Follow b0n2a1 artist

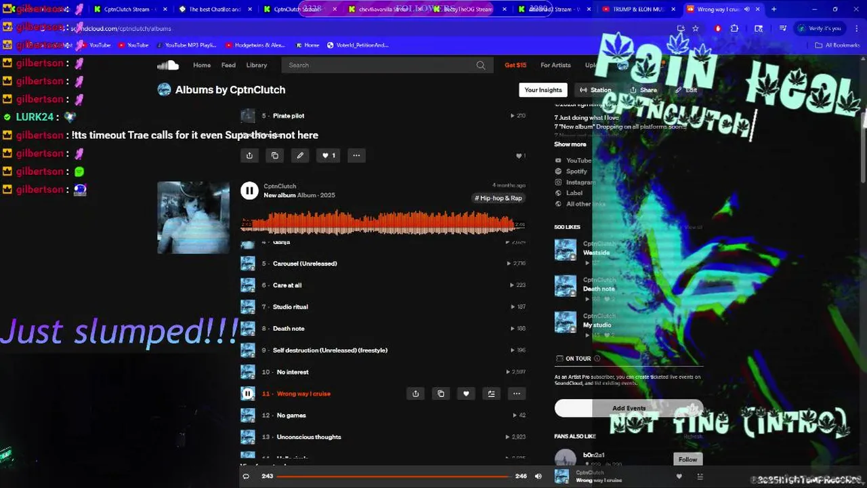[x=688, y=459]
